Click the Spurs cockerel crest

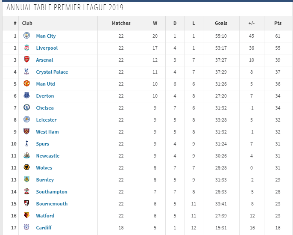[27, 143]
